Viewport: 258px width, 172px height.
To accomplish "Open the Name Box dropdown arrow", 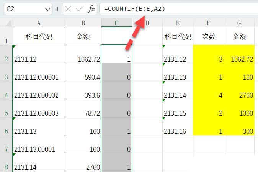I will (x=48, y=9).
